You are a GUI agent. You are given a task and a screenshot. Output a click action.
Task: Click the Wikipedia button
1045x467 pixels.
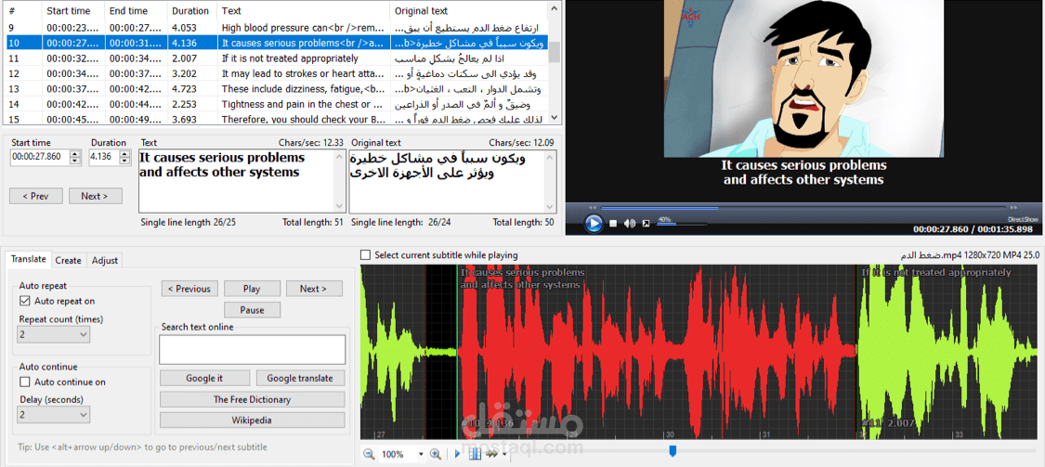click(x=252, y=421)
